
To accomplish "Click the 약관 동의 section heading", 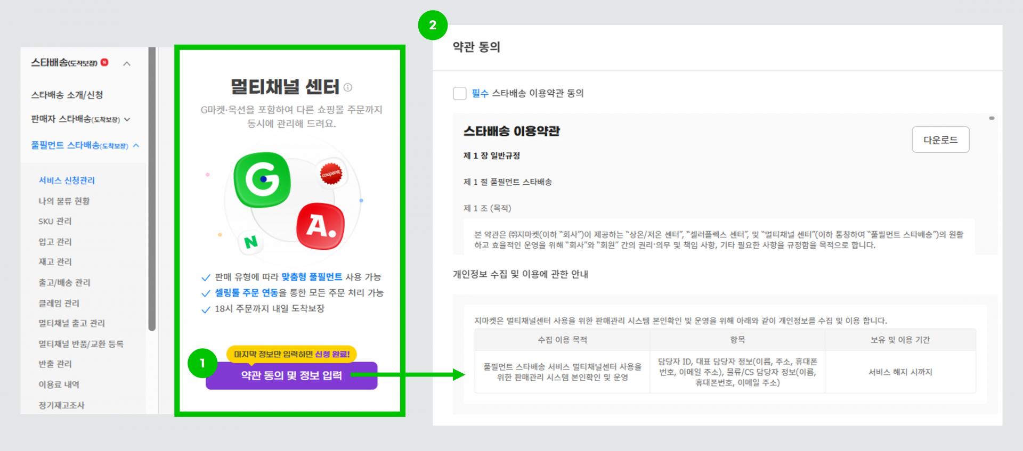I will pos(476,47).
